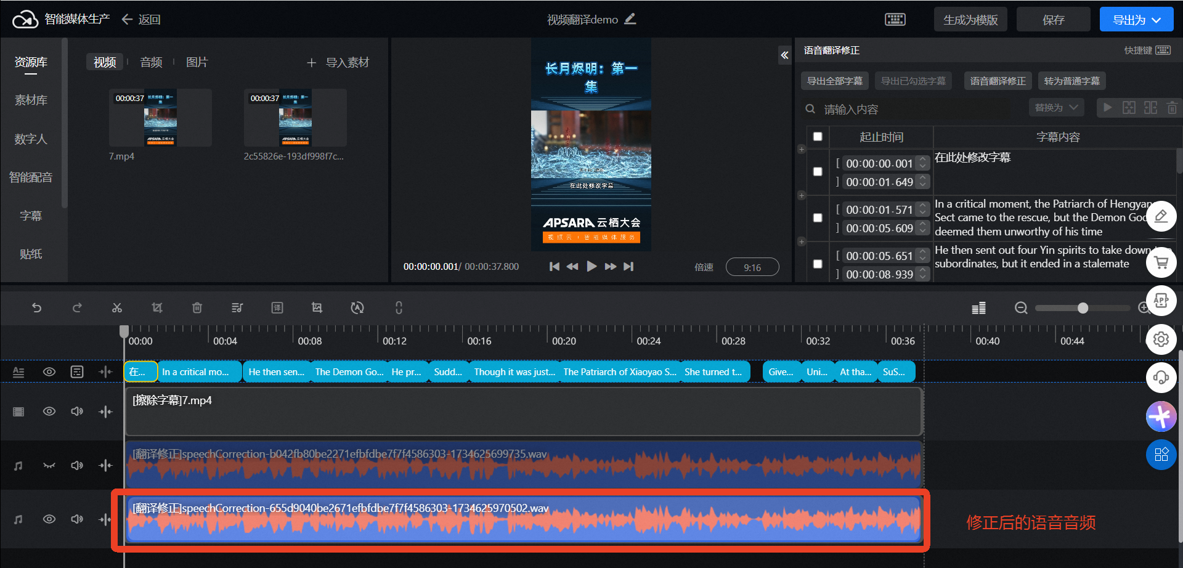Viewport: 1183px width, 568px height.
Task: Click the redo icon in timeline toolbar
Action: pos(77,307)
